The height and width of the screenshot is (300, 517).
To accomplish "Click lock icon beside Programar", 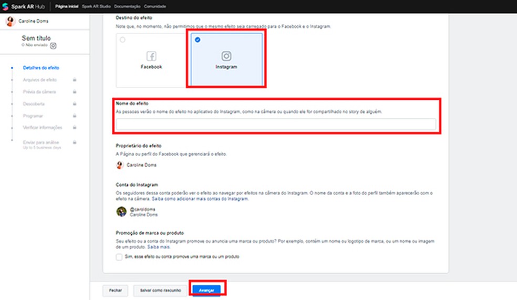I will click(75, 116).
